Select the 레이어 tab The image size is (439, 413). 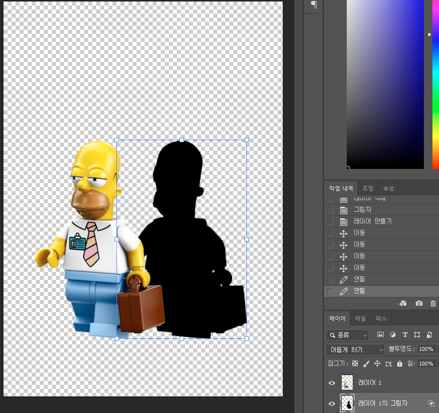click(x=337, y=318)
